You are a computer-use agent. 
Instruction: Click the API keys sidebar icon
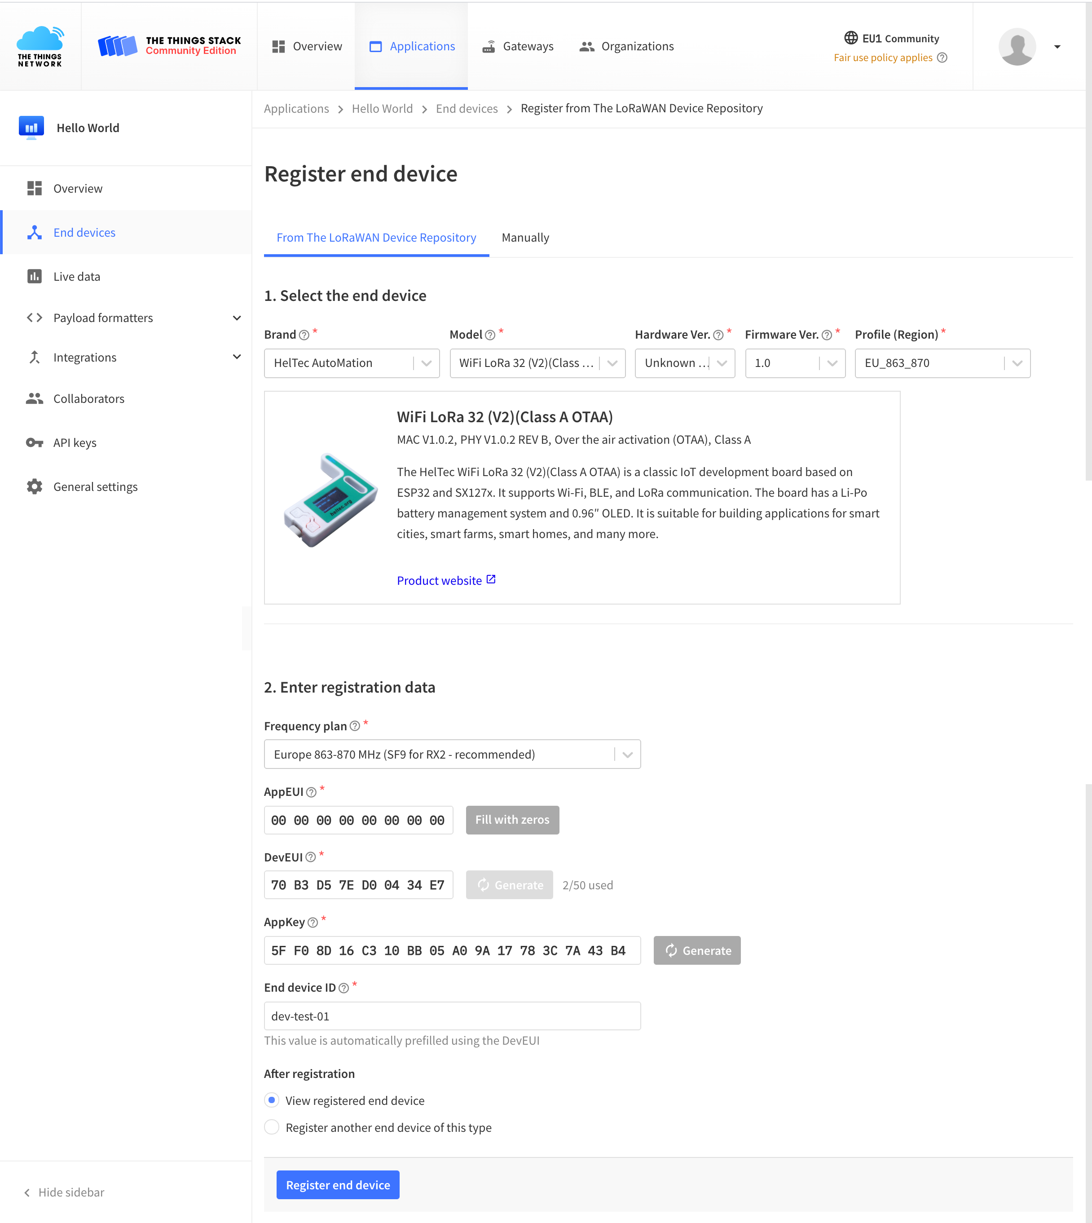tap(34, 442)
